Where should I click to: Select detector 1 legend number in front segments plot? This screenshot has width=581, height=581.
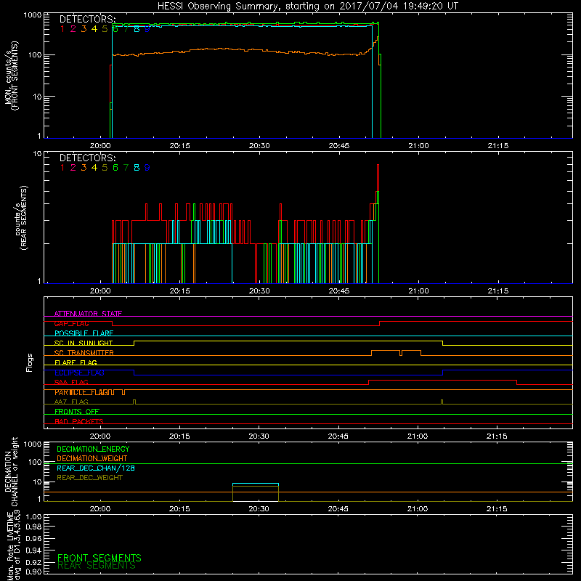click(x=62, y=29)
